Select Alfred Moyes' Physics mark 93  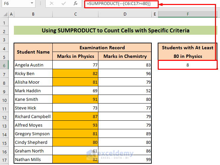(76, 125)
